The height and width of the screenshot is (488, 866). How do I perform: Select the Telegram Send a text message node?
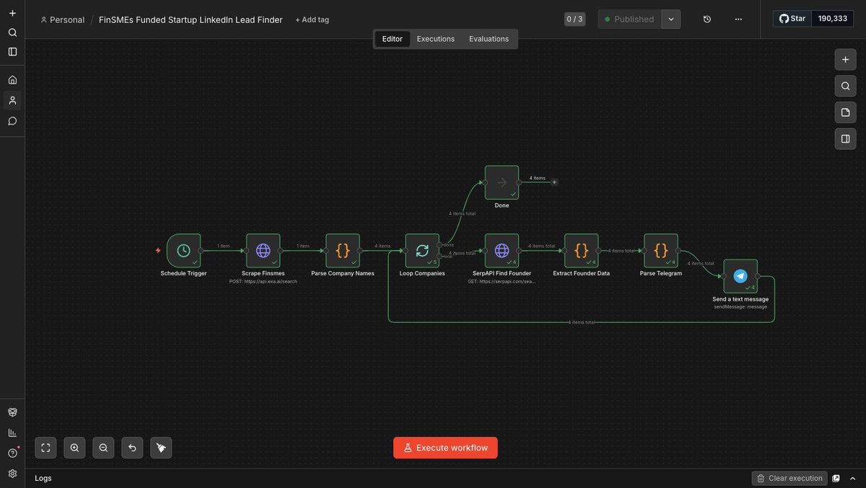point(740,276)
